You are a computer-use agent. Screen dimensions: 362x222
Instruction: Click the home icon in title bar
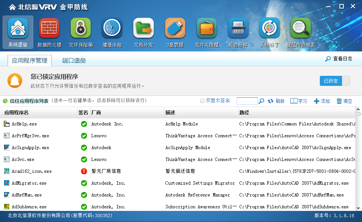point(12,7)
